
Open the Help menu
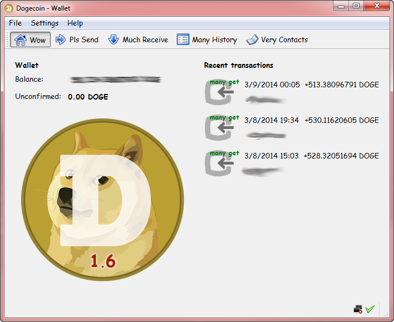[75, 23]
